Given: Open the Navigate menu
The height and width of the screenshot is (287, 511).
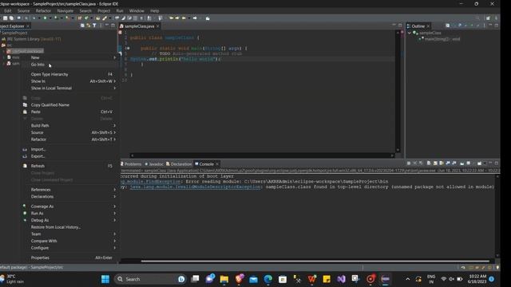Looking at the screenshot, I should [x=65, y=10].
